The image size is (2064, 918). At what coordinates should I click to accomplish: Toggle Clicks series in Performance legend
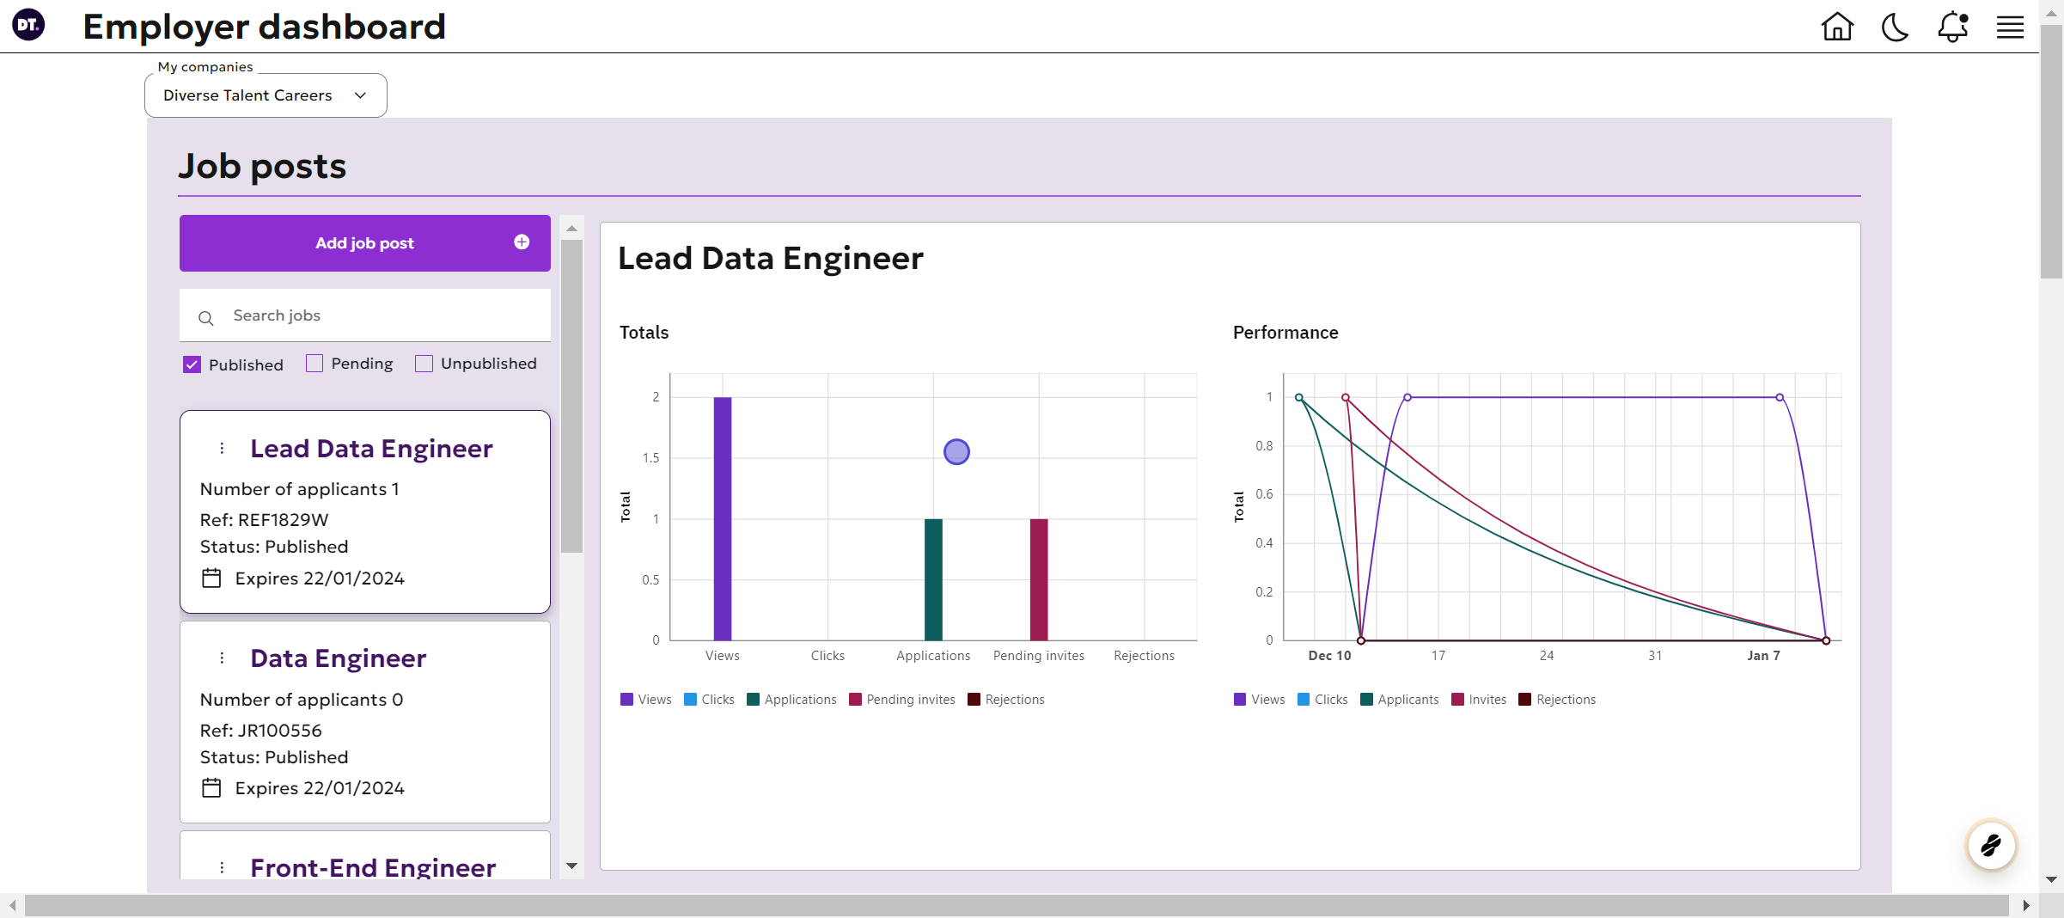click(x=1322, y=700)
